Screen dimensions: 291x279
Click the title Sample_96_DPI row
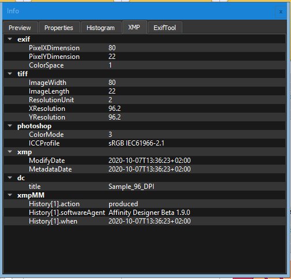(x=144, y=187)
